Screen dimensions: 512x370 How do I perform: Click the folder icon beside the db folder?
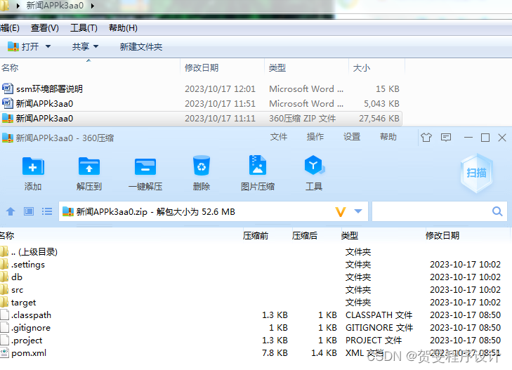4,277
